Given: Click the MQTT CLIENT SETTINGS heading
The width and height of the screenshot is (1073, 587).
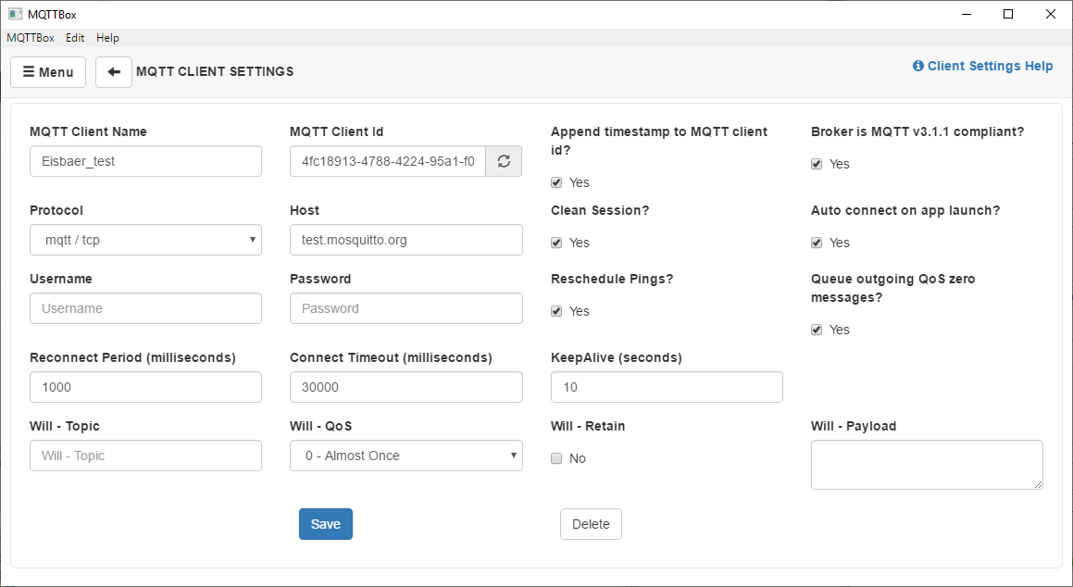Looking at the screenshot, I should 215,72.
